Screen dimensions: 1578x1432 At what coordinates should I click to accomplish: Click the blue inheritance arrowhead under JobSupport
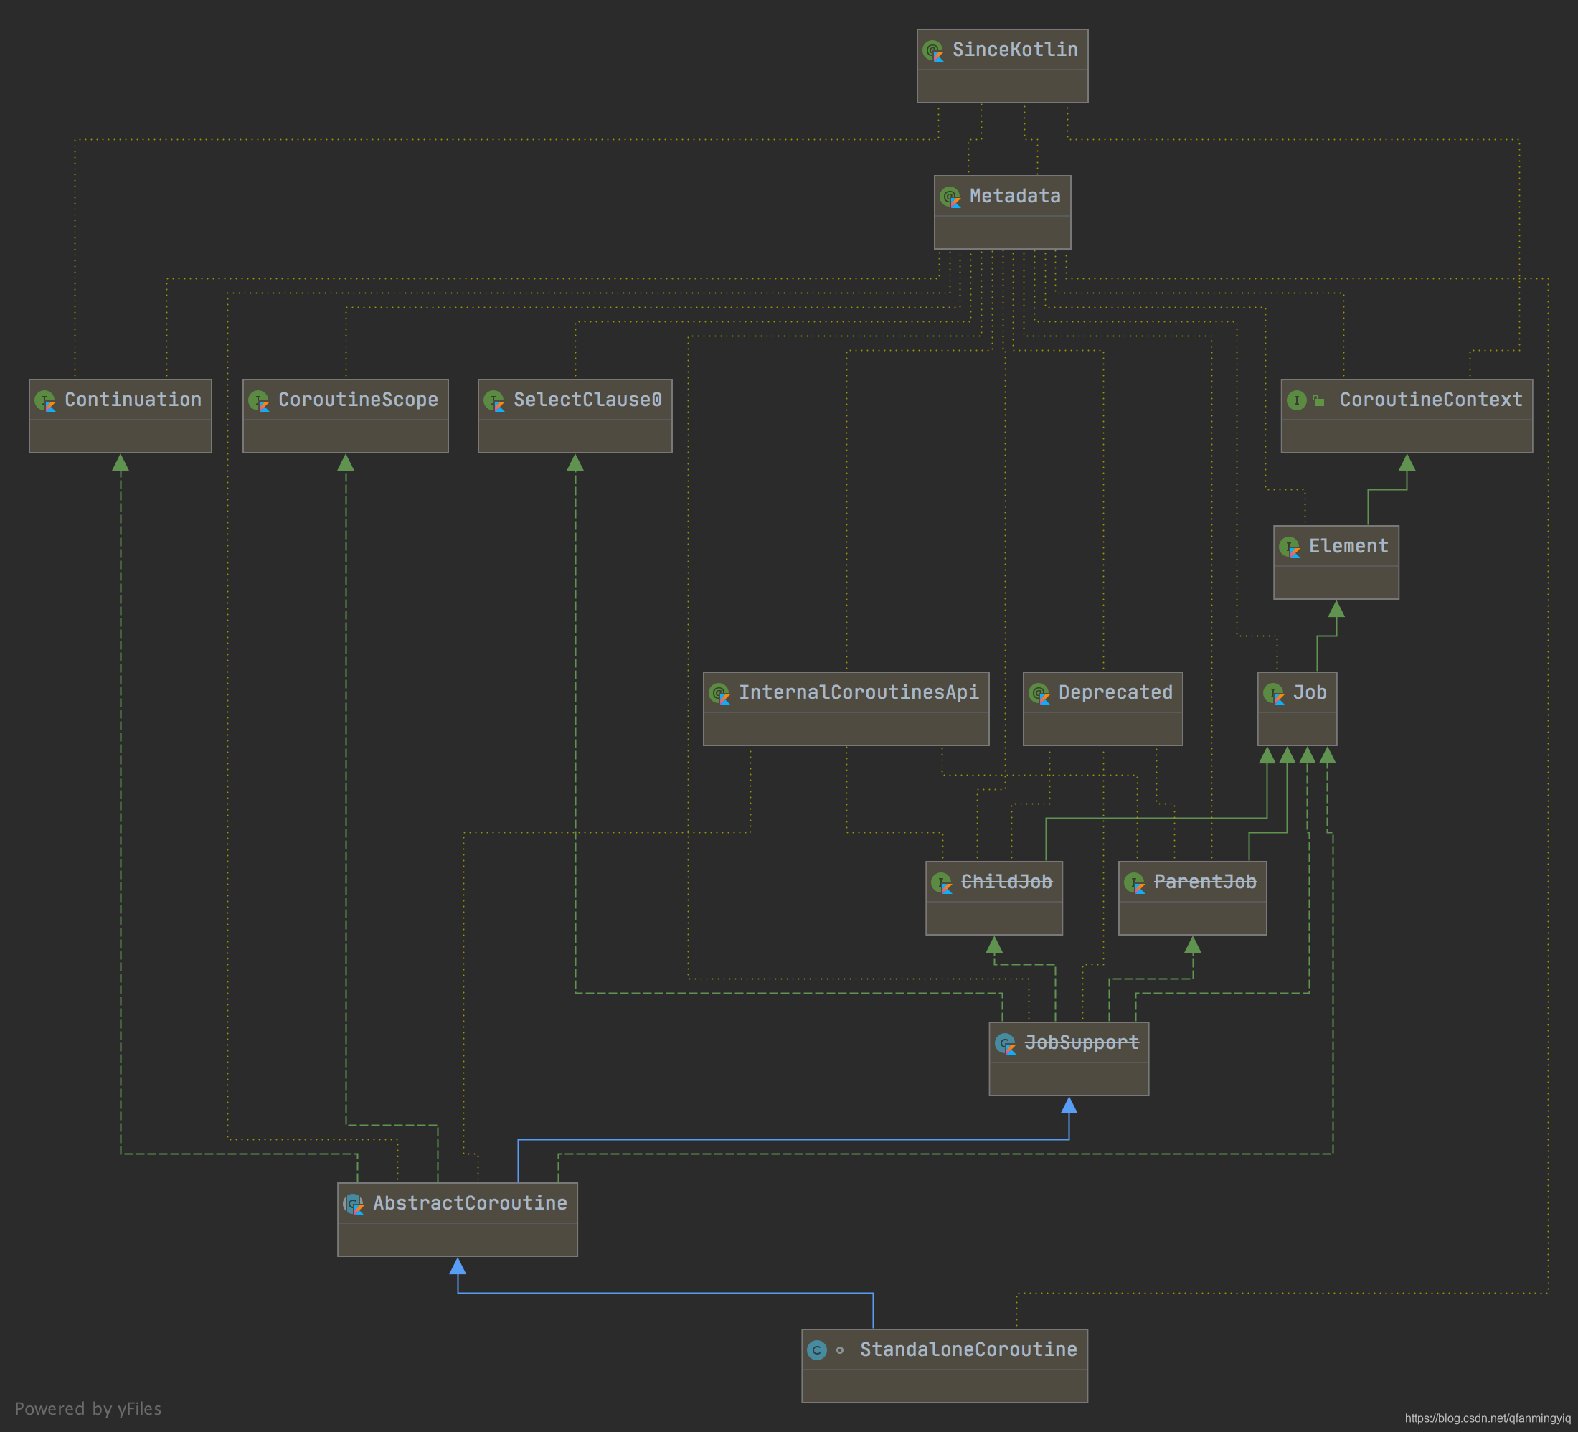1069,1106
